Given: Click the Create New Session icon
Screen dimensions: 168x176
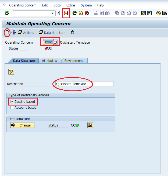Looking at the screenshot, I should click(x=144, y=13).
